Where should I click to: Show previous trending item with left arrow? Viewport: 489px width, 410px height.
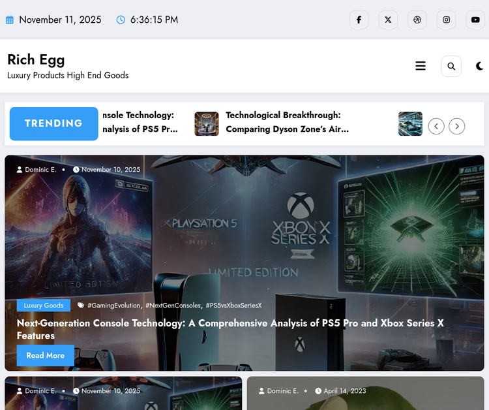click(x=436, y=126)
